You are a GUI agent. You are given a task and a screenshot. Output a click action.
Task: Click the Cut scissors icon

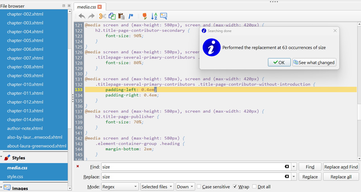(x=102, y=16)
